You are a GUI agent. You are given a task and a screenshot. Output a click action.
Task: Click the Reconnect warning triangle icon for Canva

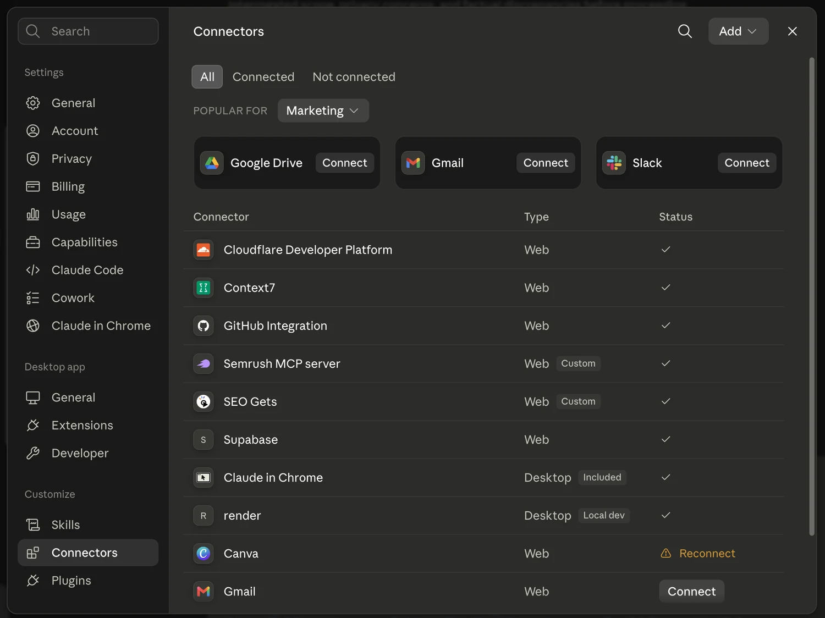click(x=665, y=553)
